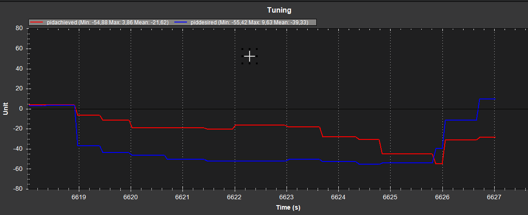Click the 6622 time axis tick label
This screenshot has width=528, height=215.
point(235,197)
